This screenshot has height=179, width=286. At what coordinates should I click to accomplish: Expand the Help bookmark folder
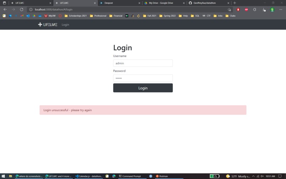pos(183,16)
